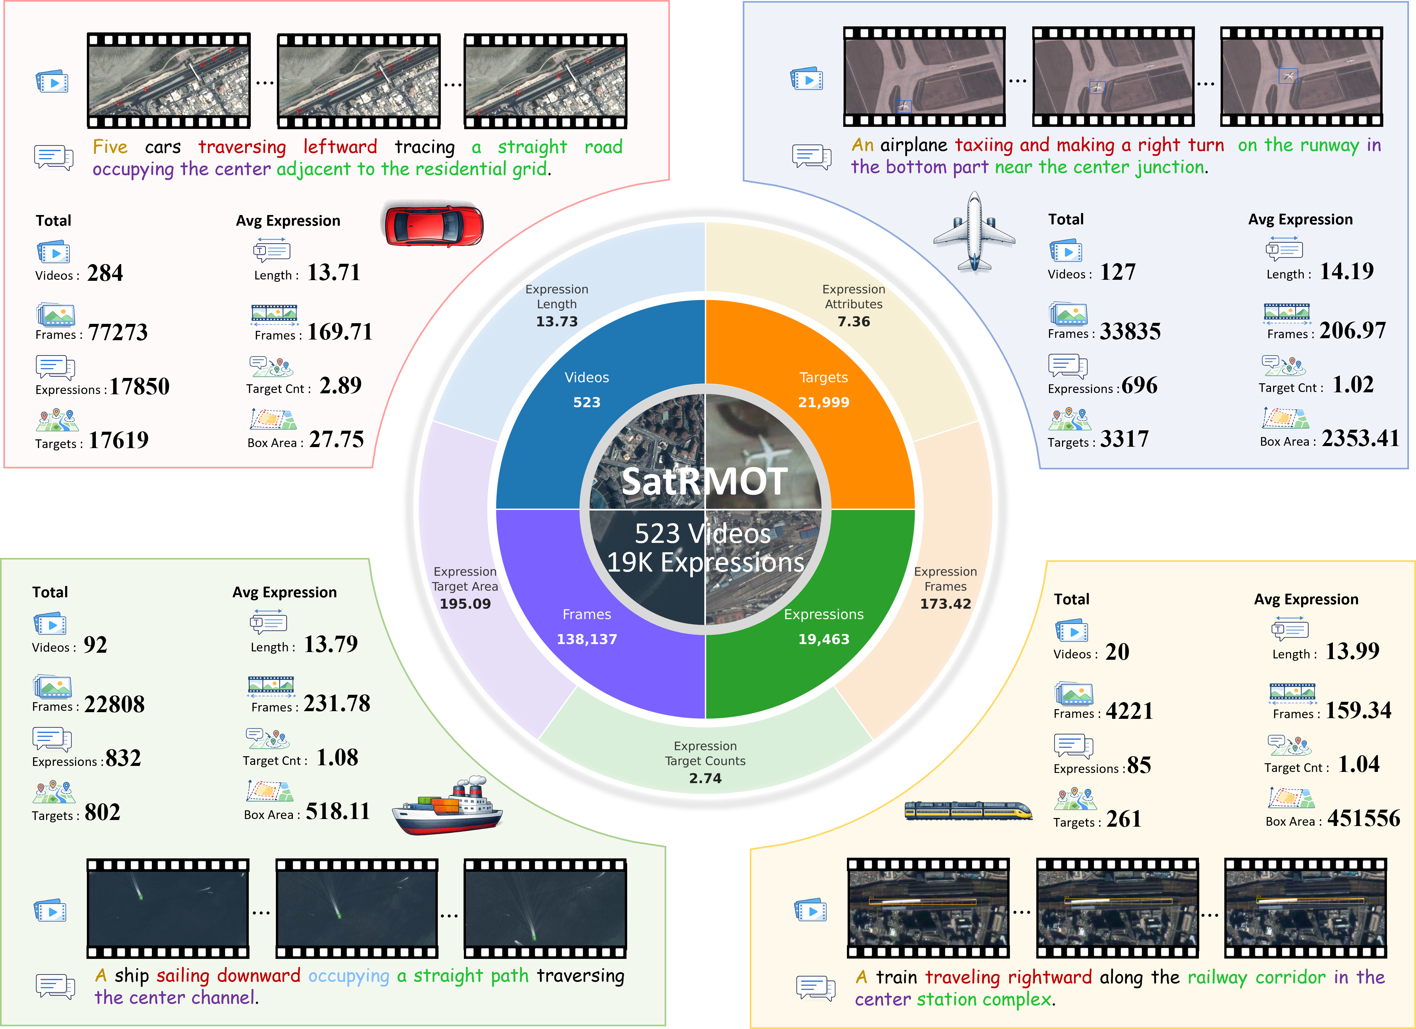
Task: Click the Expressions icon above 'Expressions : 17850'
Action: point(55,368)
